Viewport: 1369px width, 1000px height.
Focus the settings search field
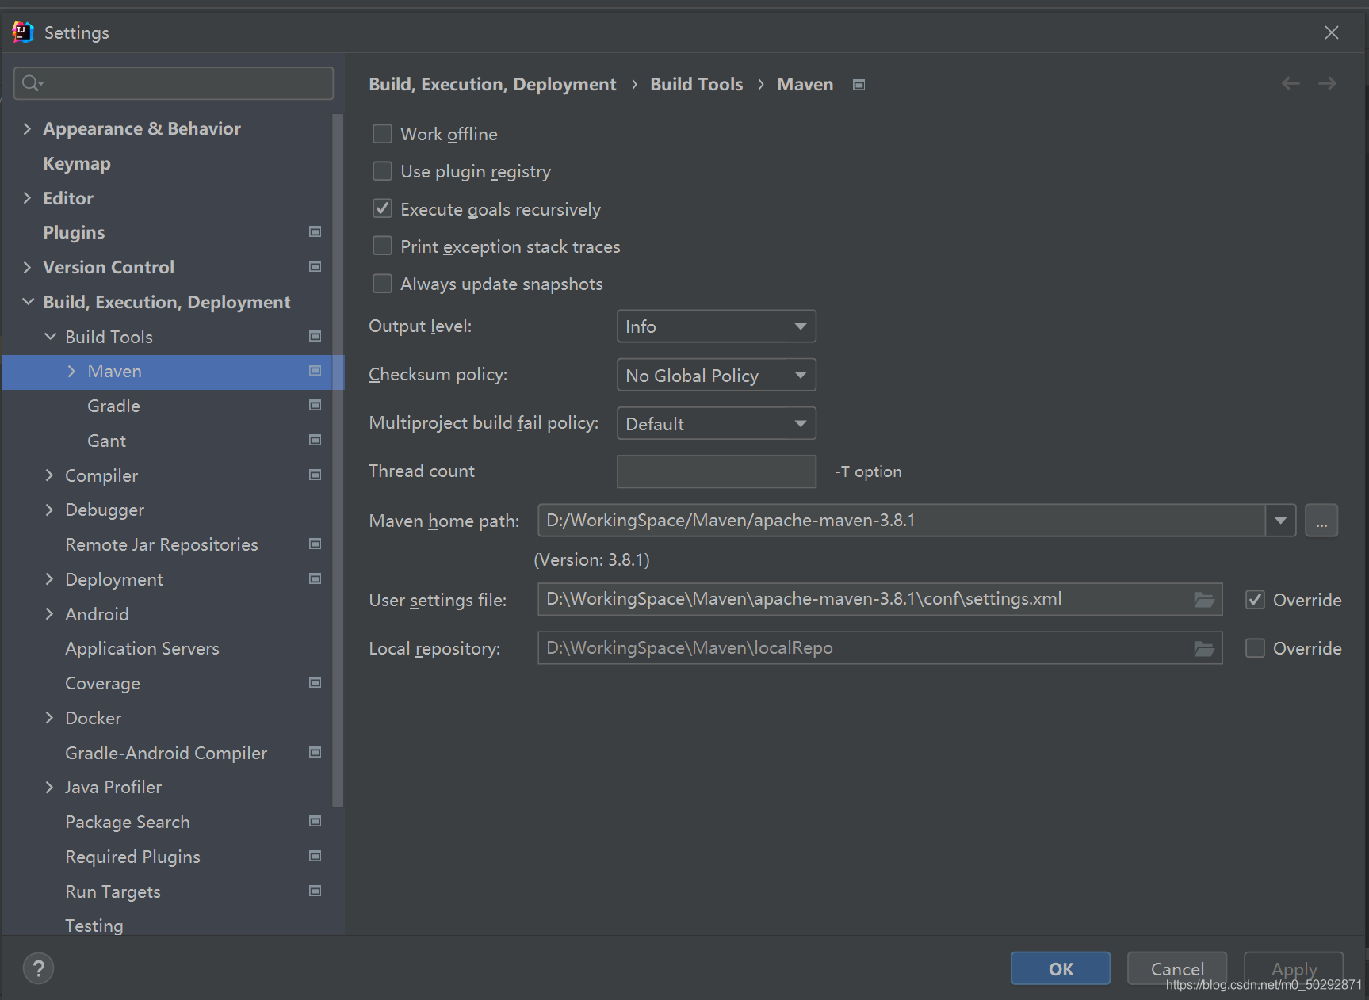pos(174,83)
